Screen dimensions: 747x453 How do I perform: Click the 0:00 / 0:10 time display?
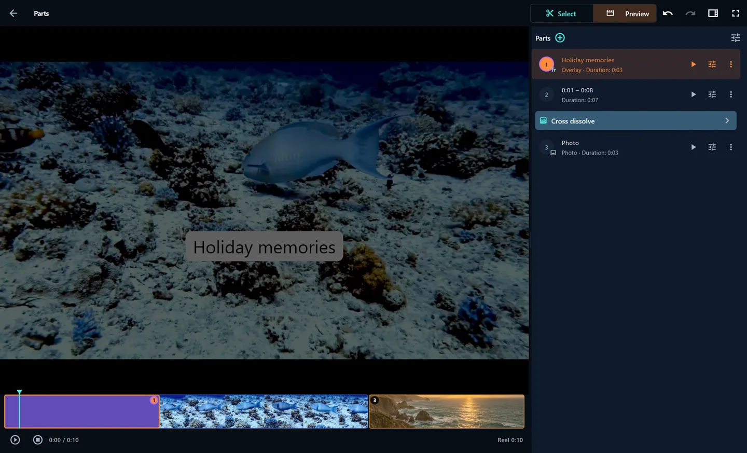coord(64,440)
